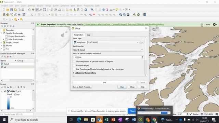The width and height of the screenshot is (219, 123).
Task: Click Run as Batch Process button
Action: (x=82, y=87)
